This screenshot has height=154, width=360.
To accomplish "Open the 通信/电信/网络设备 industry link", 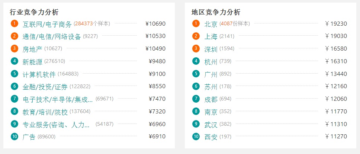I will click(52, 37).
